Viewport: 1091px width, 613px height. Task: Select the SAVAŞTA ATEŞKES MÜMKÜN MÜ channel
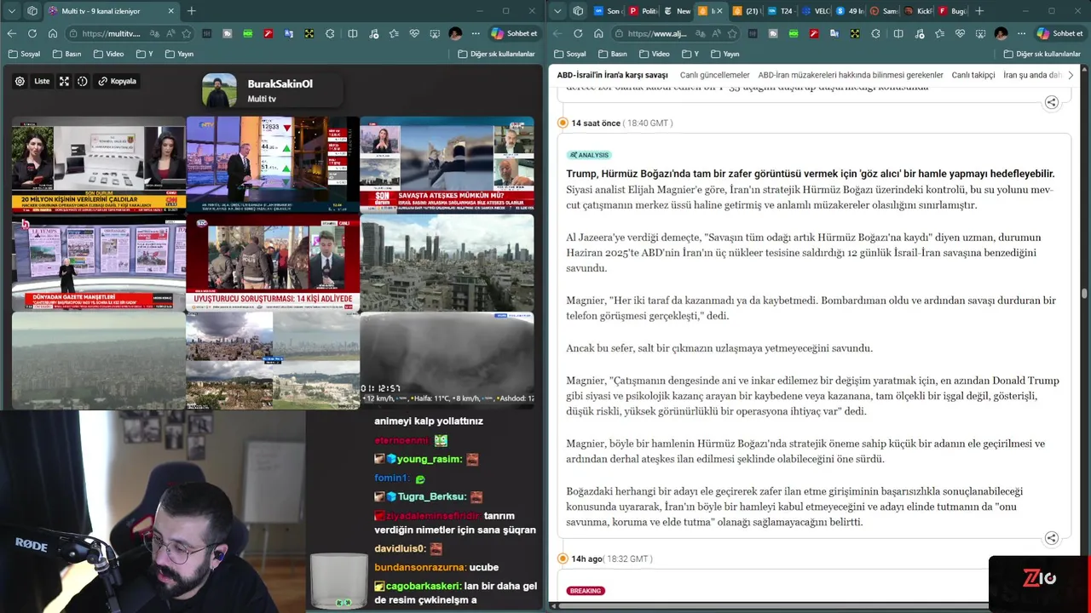447,165
